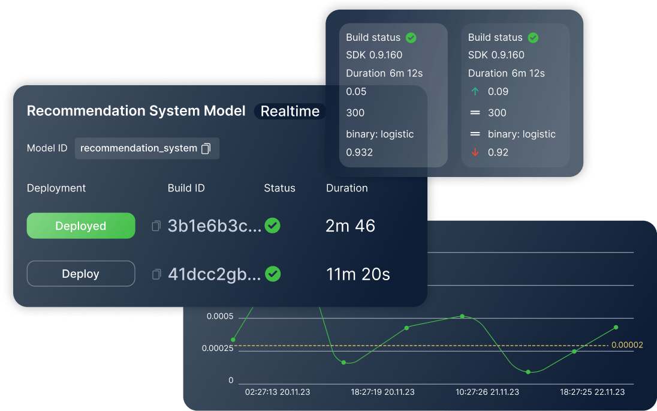Viewport: 657px width, 411px height.
Task: Click x-axis label 10:27:26 21.11.23
Action: click(x=487, y=392)
